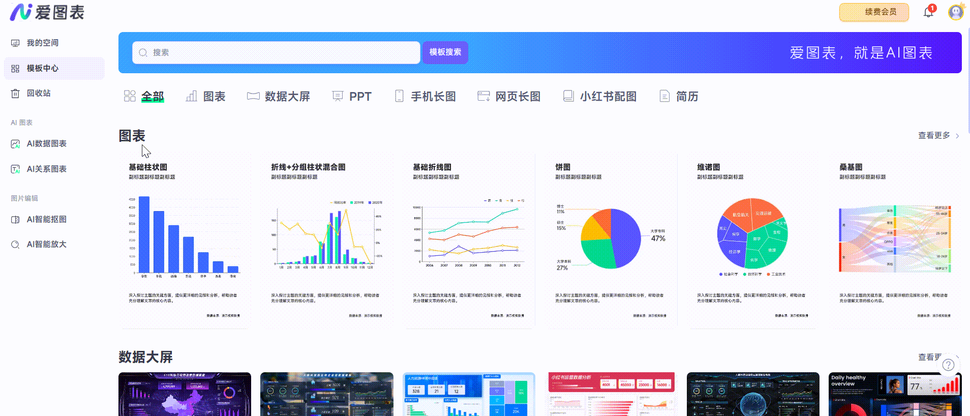Select the AI智能抠图 tool
970x416 pixels.
[x=46, y=220]
